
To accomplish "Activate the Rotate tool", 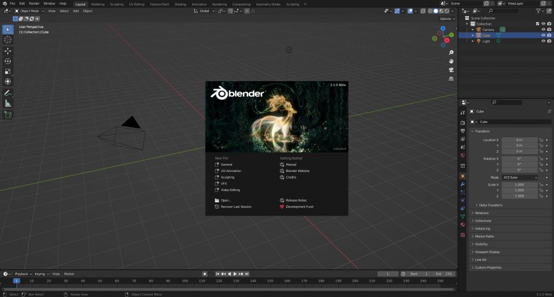I will pyautogui.click(x=8, y=62).
